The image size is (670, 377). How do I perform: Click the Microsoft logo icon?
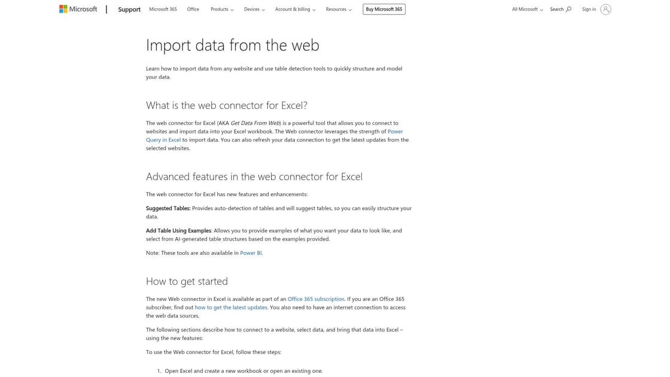63,9
